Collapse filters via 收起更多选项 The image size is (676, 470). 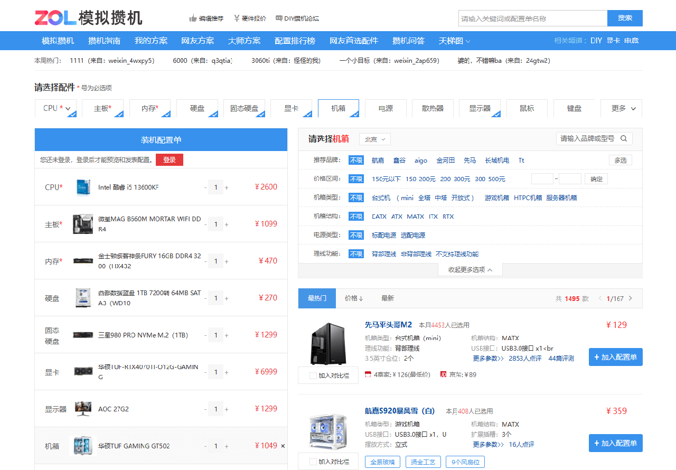[470, 270]
